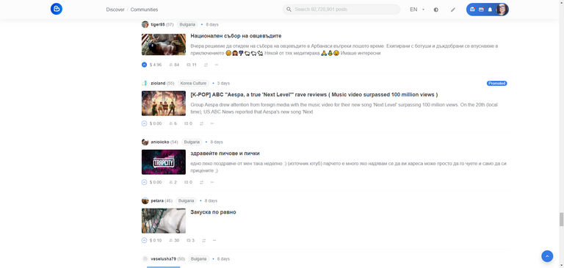Image resolution: width=564 pixels, height=268 pixels.
Task: Open the Ecency home logo
Action: click(57, 10)
